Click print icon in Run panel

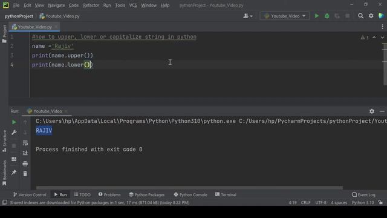click(x=25, y=163)
